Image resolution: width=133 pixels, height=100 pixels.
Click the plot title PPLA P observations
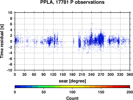(72, 2)
